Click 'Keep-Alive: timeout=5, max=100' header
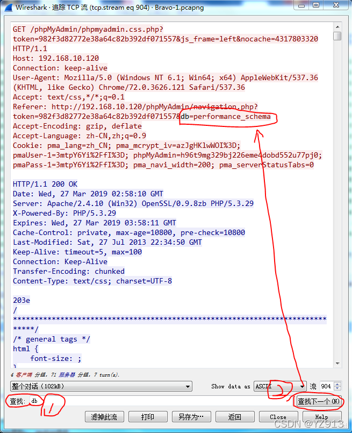 [x=77, y=252]
